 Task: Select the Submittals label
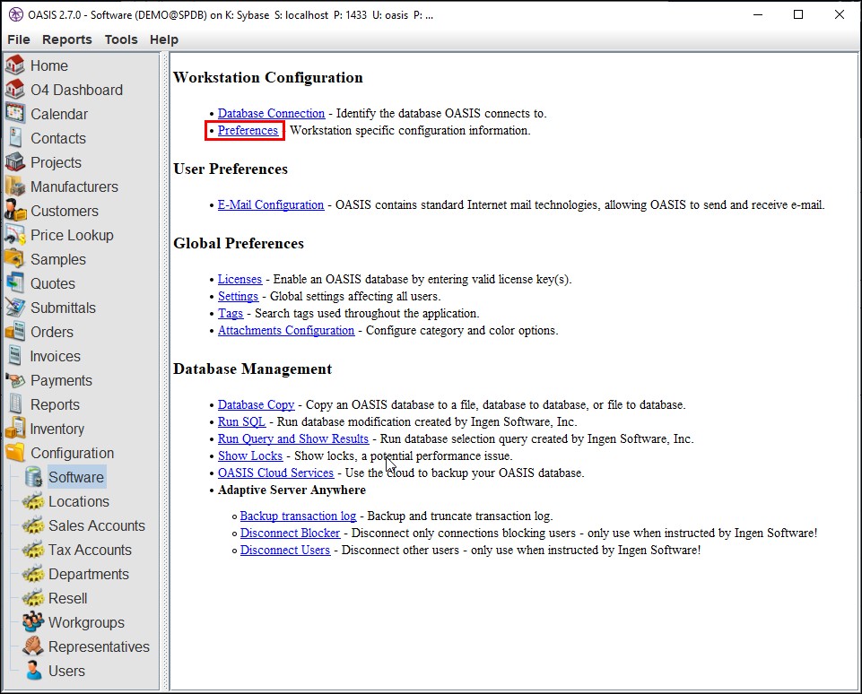(x=63, y=308)
